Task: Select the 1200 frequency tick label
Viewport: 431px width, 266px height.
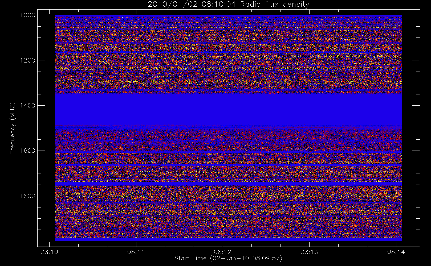Action: (28, 60)
